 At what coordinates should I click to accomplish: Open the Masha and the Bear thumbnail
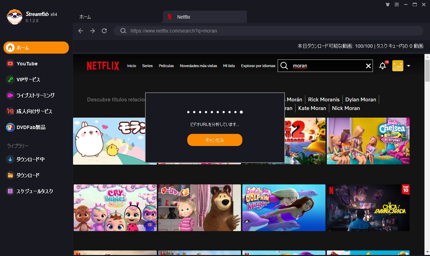click(x=199, y=208)
